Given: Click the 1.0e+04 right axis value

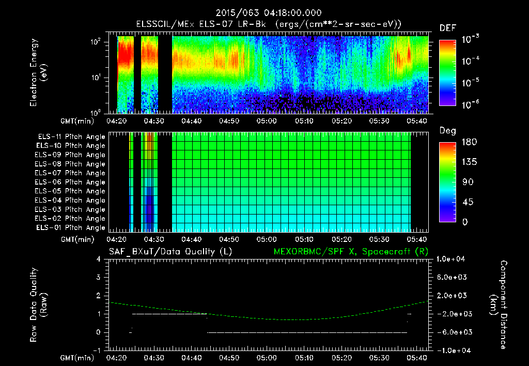Looking at the screenshot, I should [450, 259].
